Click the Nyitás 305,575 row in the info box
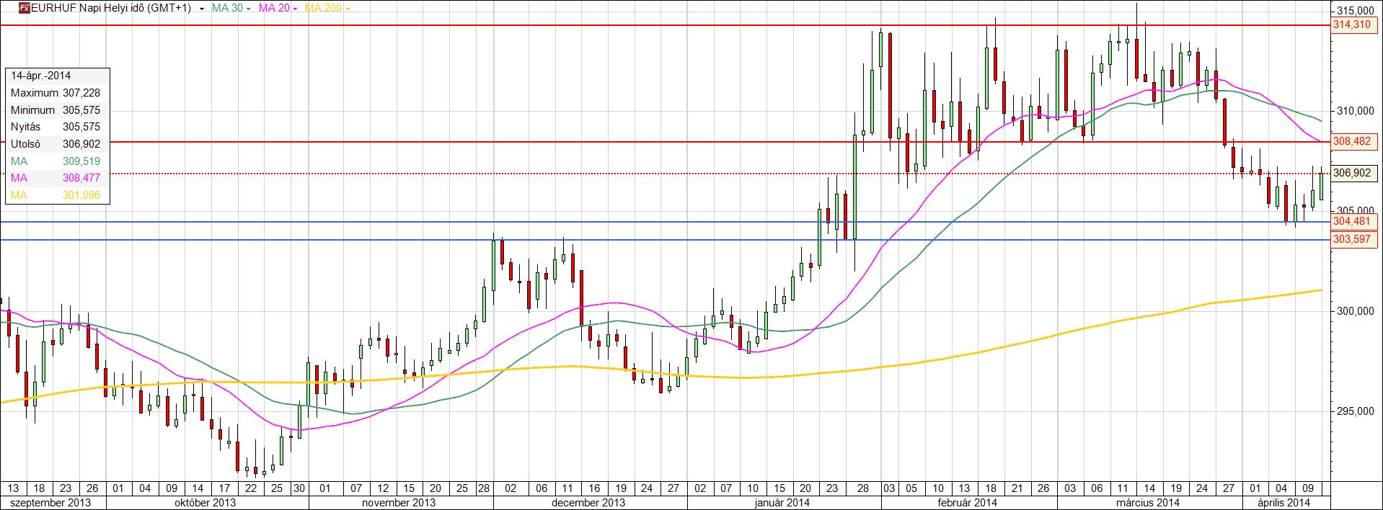The image size is (1383, 510). (x=56, y=127)
